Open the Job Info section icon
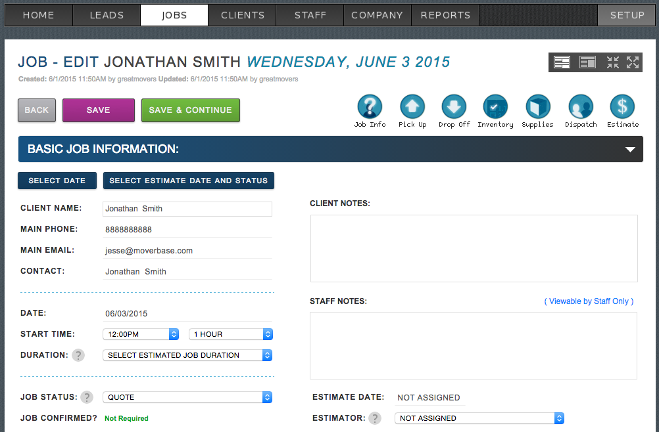The width and height of the screenshot is (659, 432). [370, 107]
